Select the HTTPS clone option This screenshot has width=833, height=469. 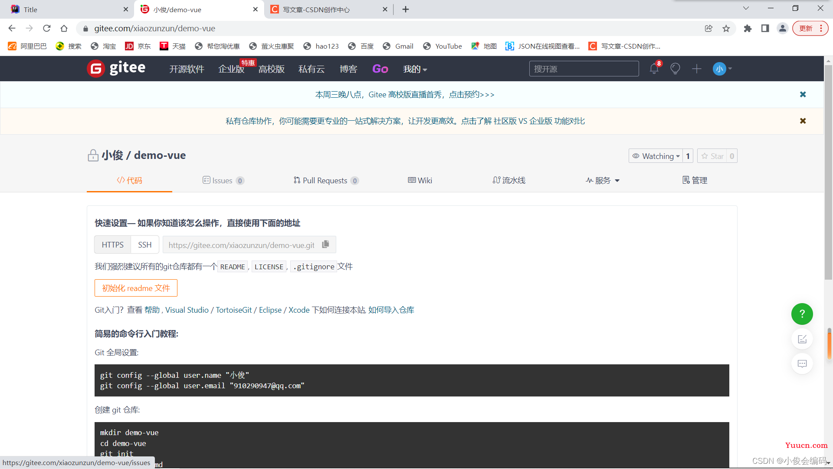pyautogui.click(x=113, y=244)
